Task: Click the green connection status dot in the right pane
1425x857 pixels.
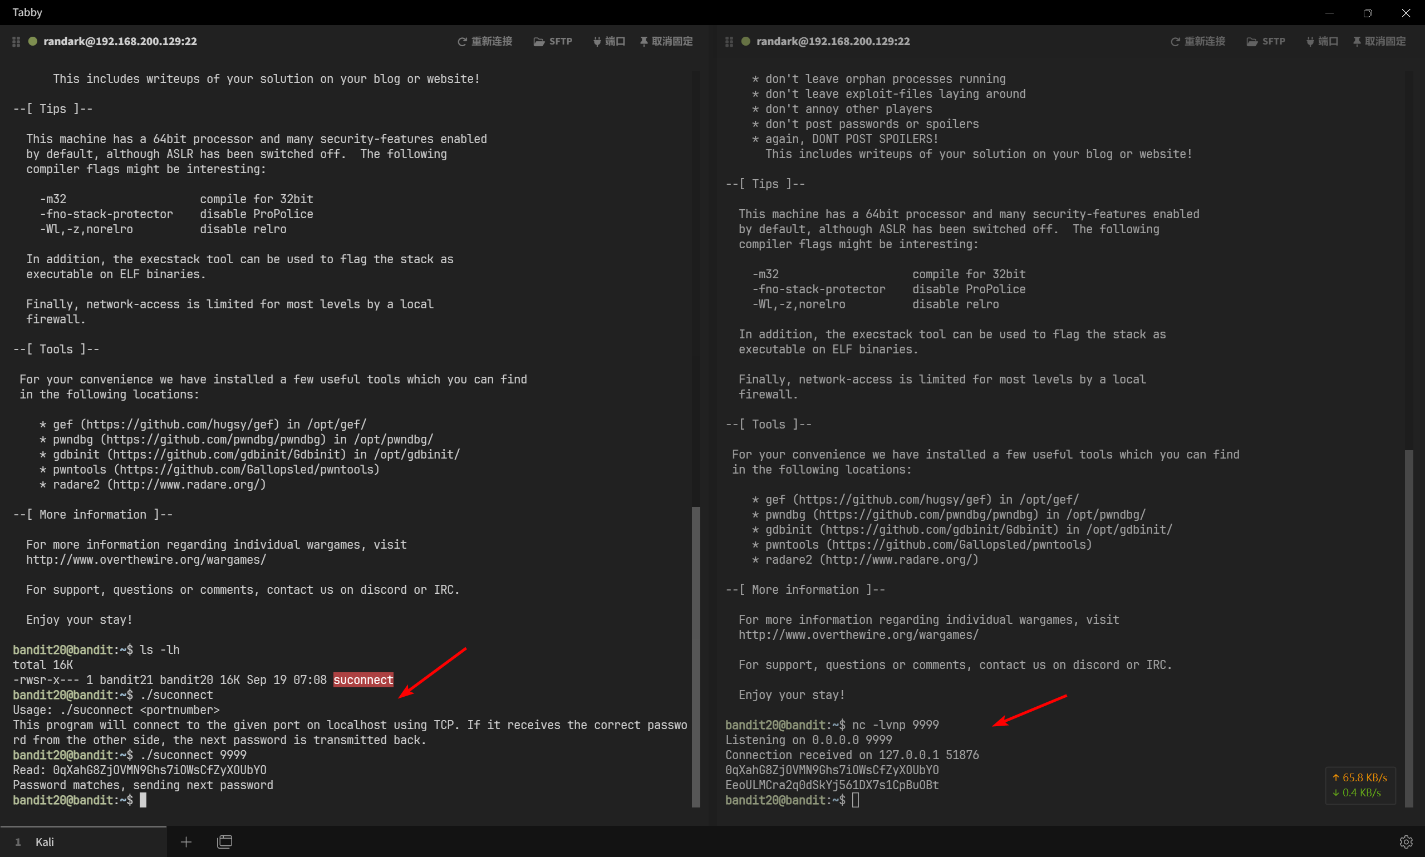Action: tap(746, 41)
